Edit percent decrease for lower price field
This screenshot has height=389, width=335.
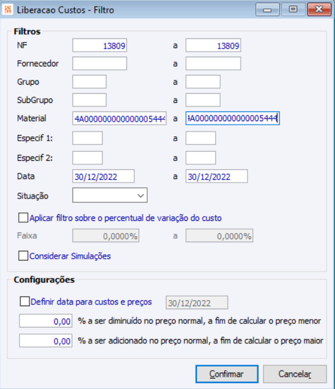46,321
